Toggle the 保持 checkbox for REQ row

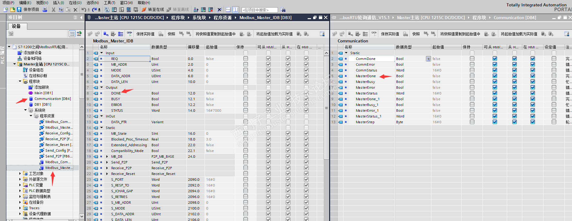tap(246, 59)
